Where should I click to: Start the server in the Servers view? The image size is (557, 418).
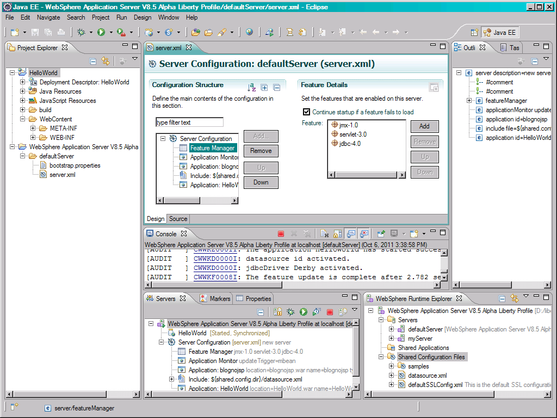coord(303,311)
